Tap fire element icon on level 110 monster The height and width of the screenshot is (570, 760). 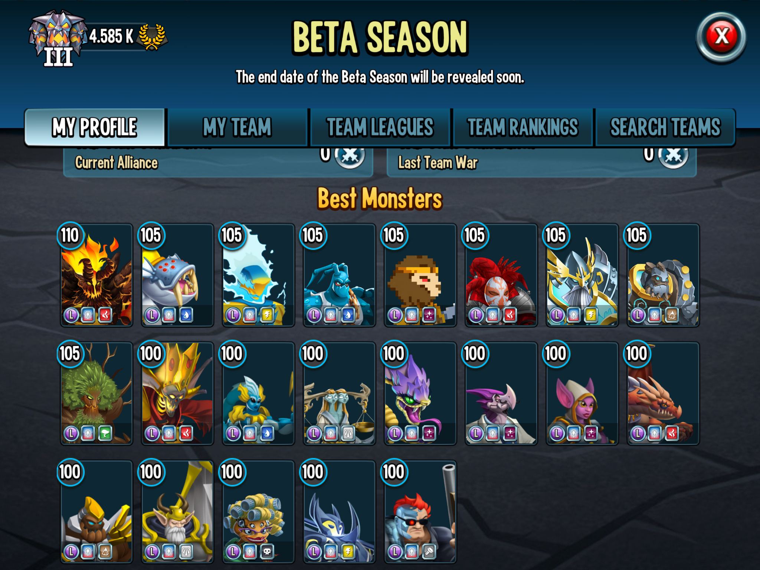point(105,315)
